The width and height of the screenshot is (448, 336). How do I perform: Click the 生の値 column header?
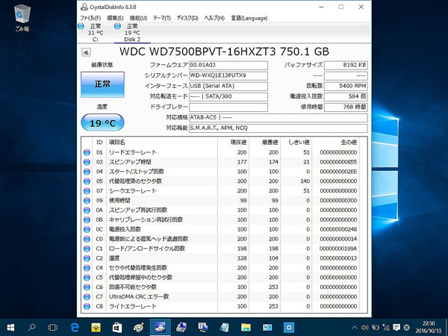[349, 143]
